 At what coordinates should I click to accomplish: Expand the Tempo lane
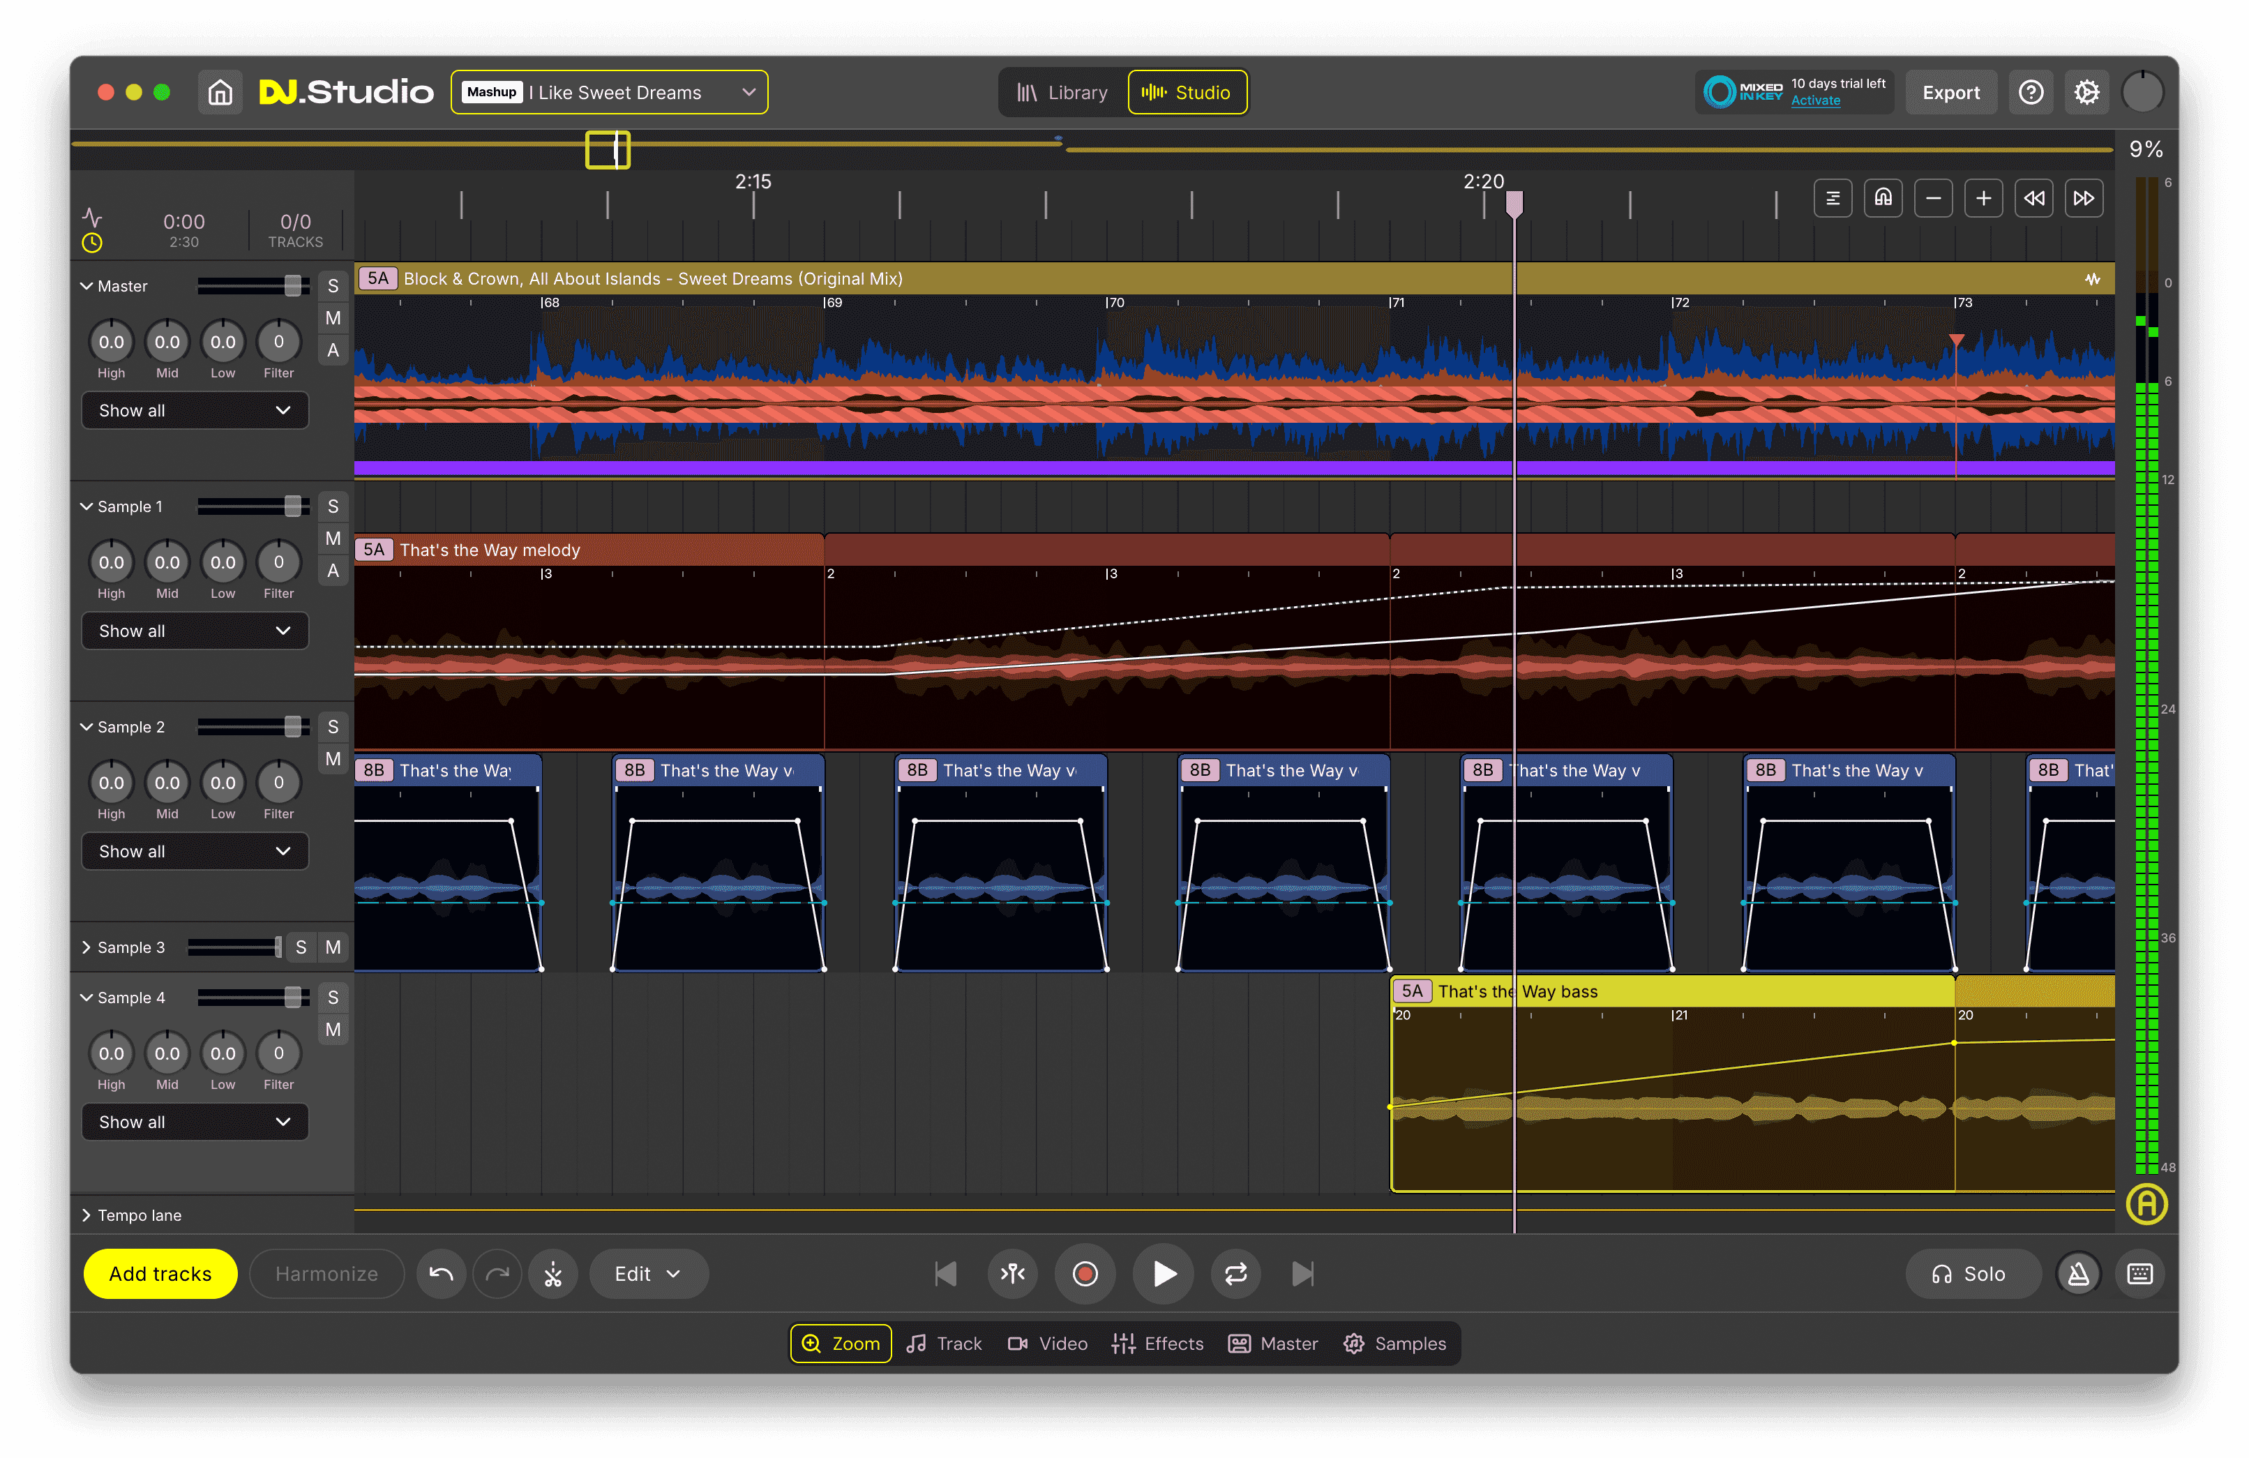87,1215
